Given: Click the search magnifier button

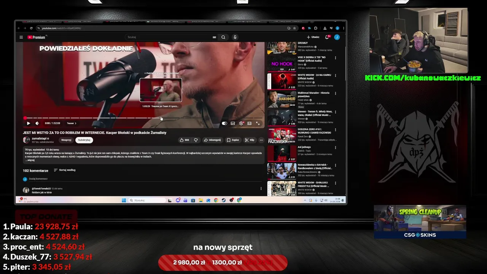Looking at the screenshot, I should (x=223, y=37).
